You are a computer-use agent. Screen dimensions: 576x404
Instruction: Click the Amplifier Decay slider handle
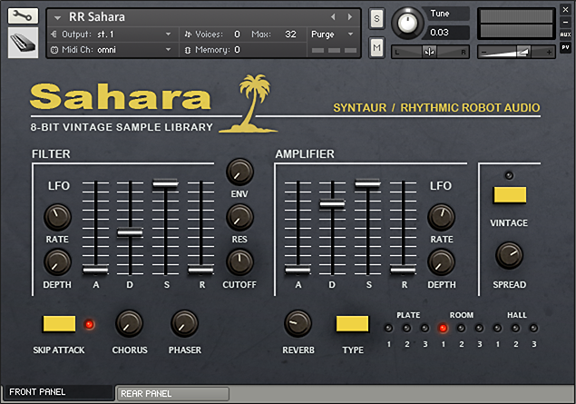pyautogui.click(x=332, y=203)
